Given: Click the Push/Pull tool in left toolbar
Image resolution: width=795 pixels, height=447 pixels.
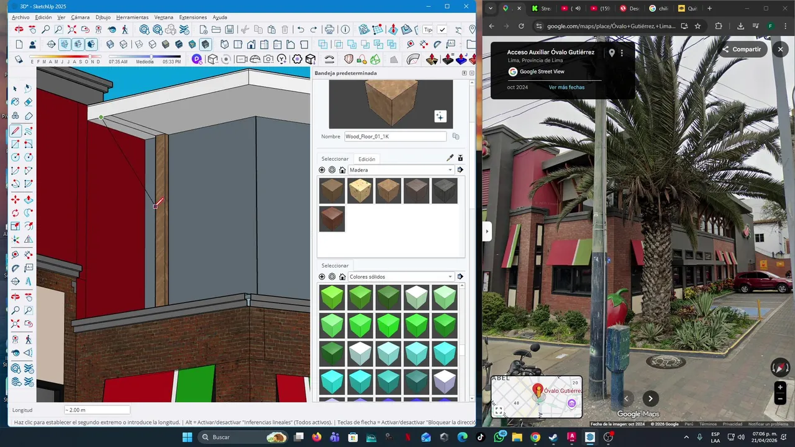Looking at the screenshot, I should (x=29, y=200).
